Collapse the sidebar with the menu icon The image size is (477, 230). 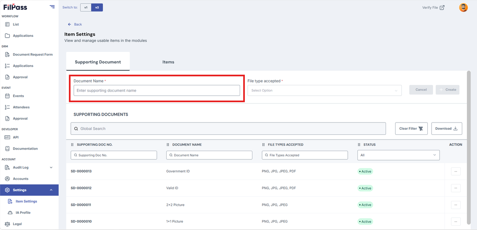pos(52,7)
